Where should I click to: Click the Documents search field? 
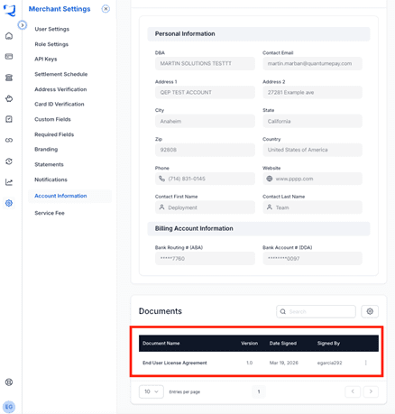(x=316, y=311)
